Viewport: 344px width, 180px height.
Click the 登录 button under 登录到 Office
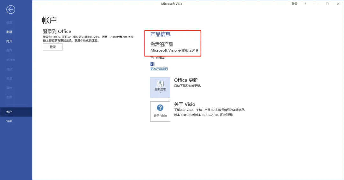click(x=53, y=47)
